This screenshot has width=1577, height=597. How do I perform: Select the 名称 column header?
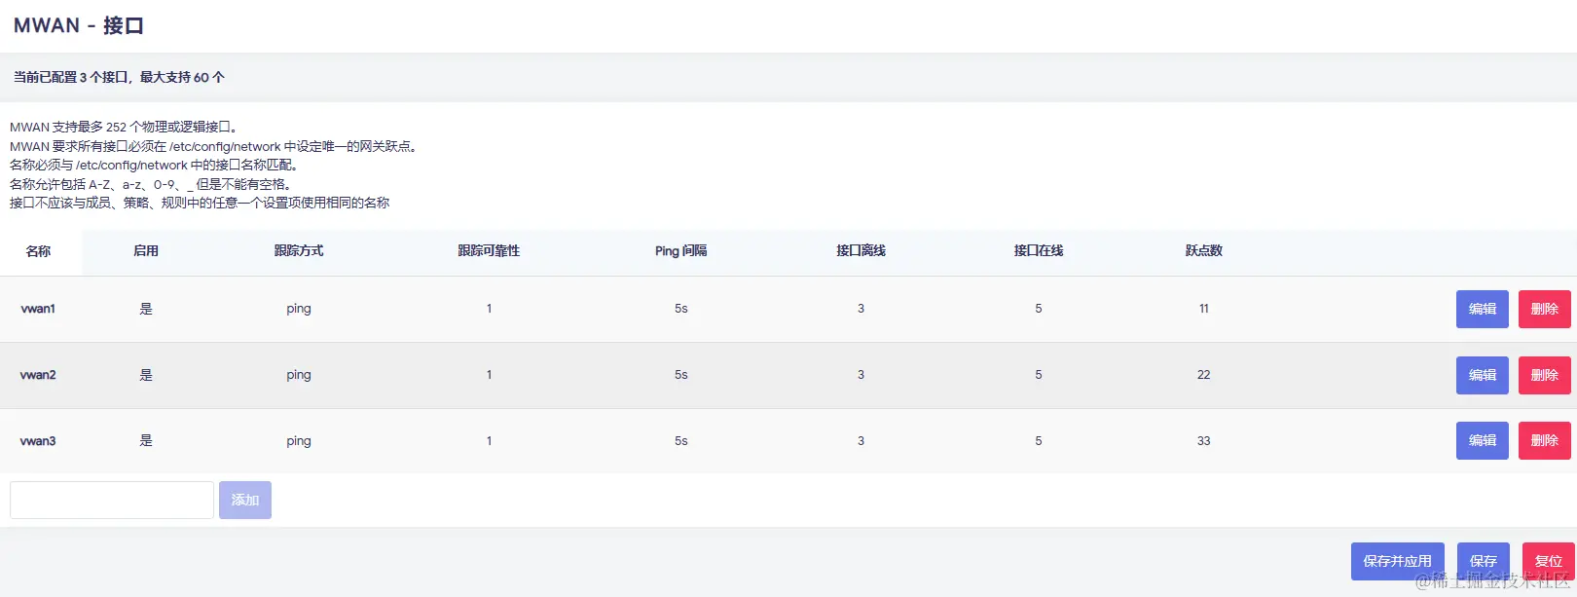39,251
